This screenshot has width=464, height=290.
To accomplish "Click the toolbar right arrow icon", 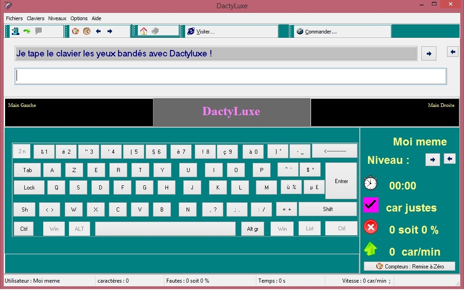I will 110,31.
